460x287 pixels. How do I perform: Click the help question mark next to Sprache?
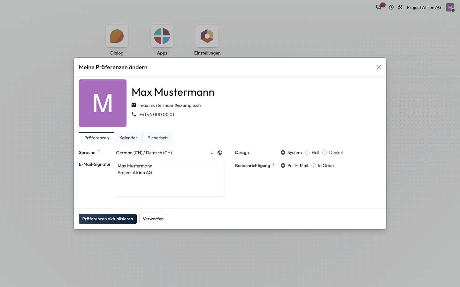[99, 151]
